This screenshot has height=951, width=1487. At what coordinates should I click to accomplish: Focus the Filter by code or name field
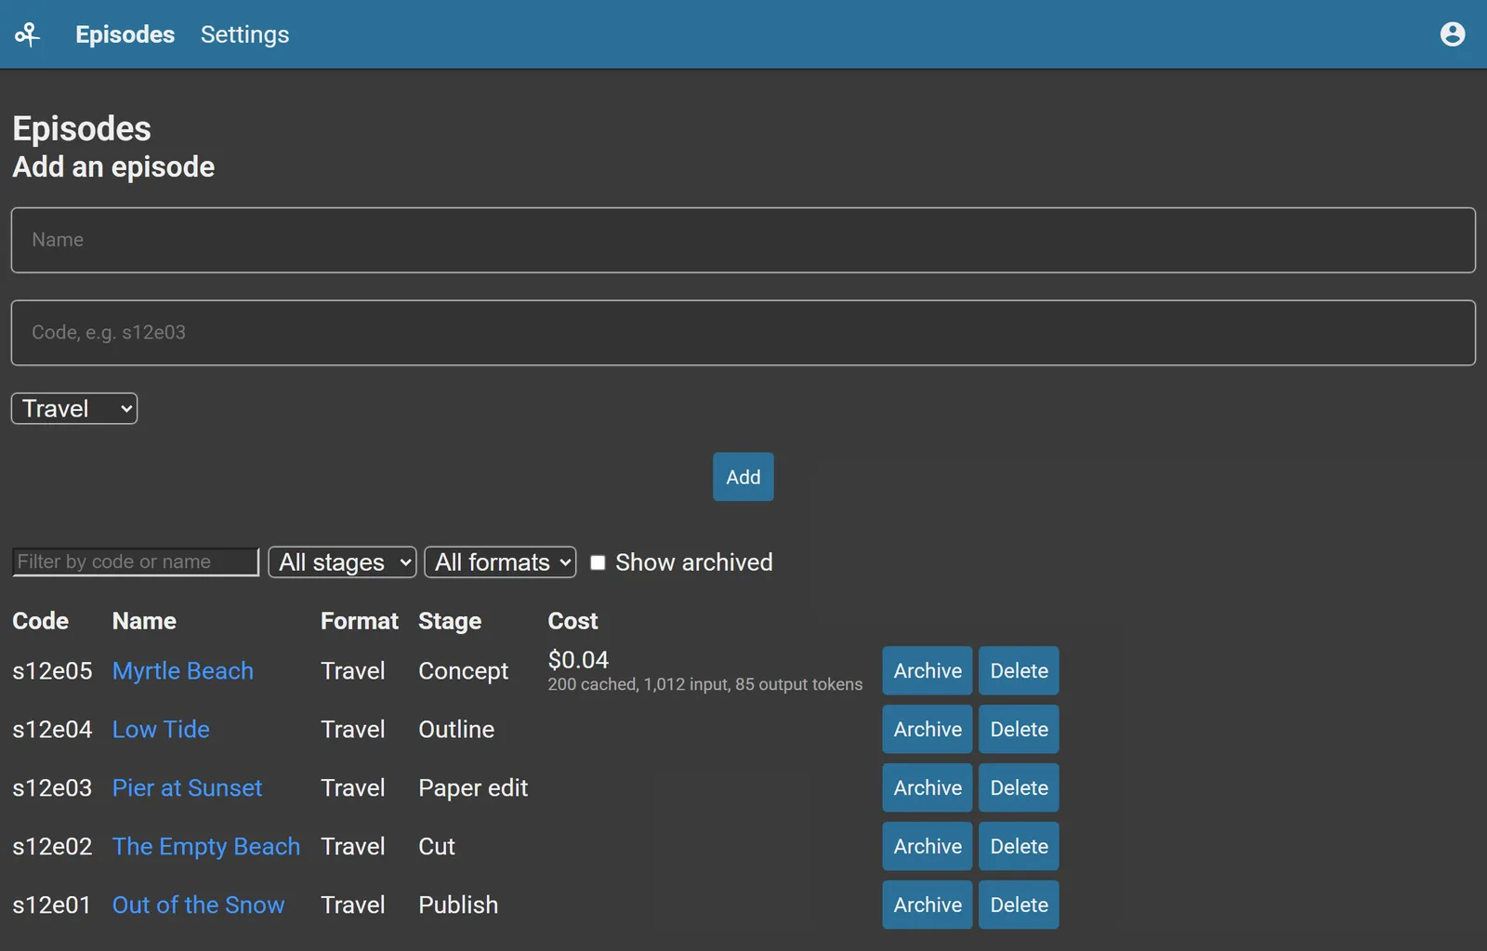136,561
